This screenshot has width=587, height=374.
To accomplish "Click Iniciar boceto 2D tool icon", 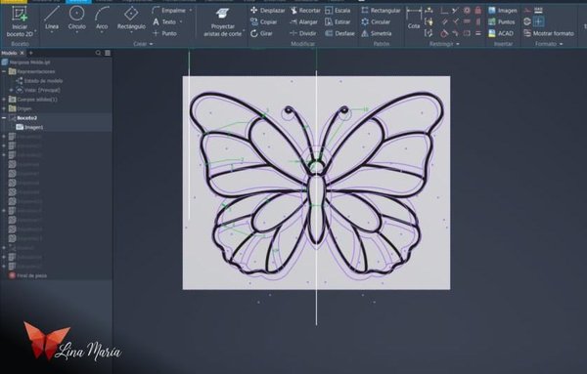I will tap(20, 15).
